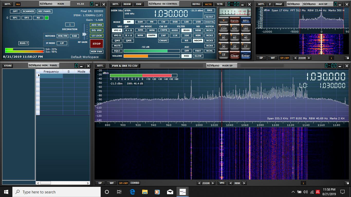Click PWR & SNR TO CSV button
The image size is (351, 197).
[x=125, y=66]
